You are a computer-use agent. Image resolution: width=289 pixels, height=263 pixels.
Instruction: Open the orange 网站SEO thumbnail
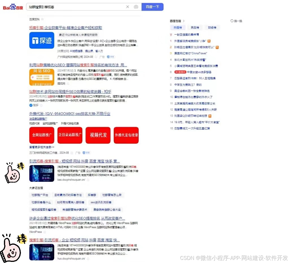click(x=42, y=77)
